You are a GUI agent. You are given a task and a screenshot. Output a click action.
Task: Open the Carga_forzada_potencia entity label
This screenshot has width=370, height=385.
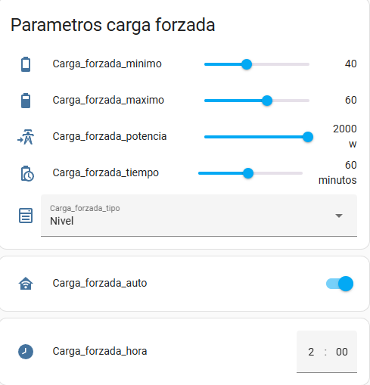pyautogui.click(x=110, y=137)
